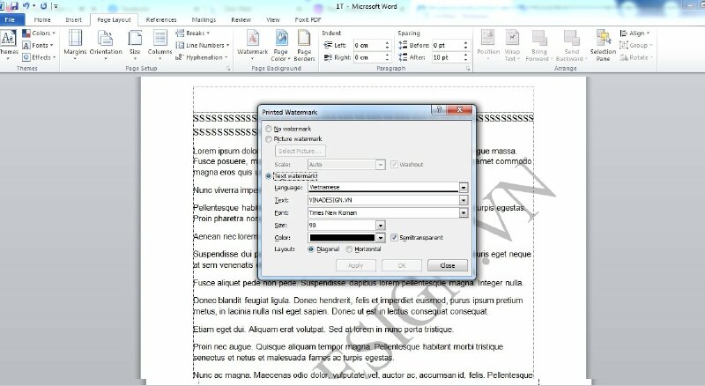Toggle the Semitransparent checkbox
Screen dimensions: 705x386
click(x=394, y=237)
